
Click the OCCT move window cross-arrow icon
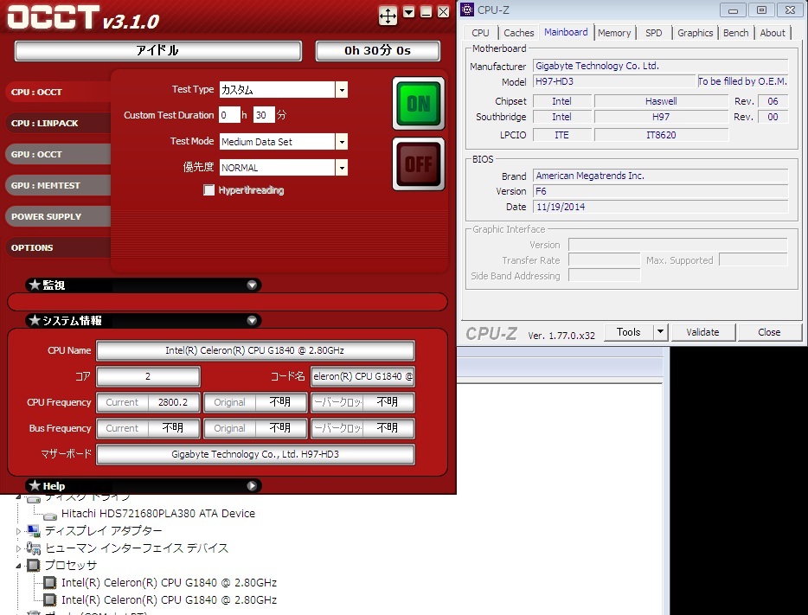click(388, 16)
